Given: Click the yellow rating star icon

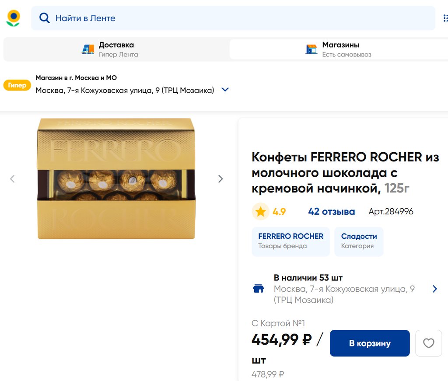Looking at the screenshot, I should click(261, 212).
